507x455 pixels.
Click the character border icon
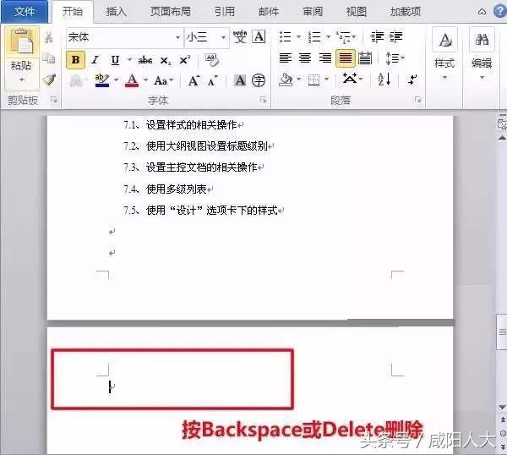pos(259,37)
